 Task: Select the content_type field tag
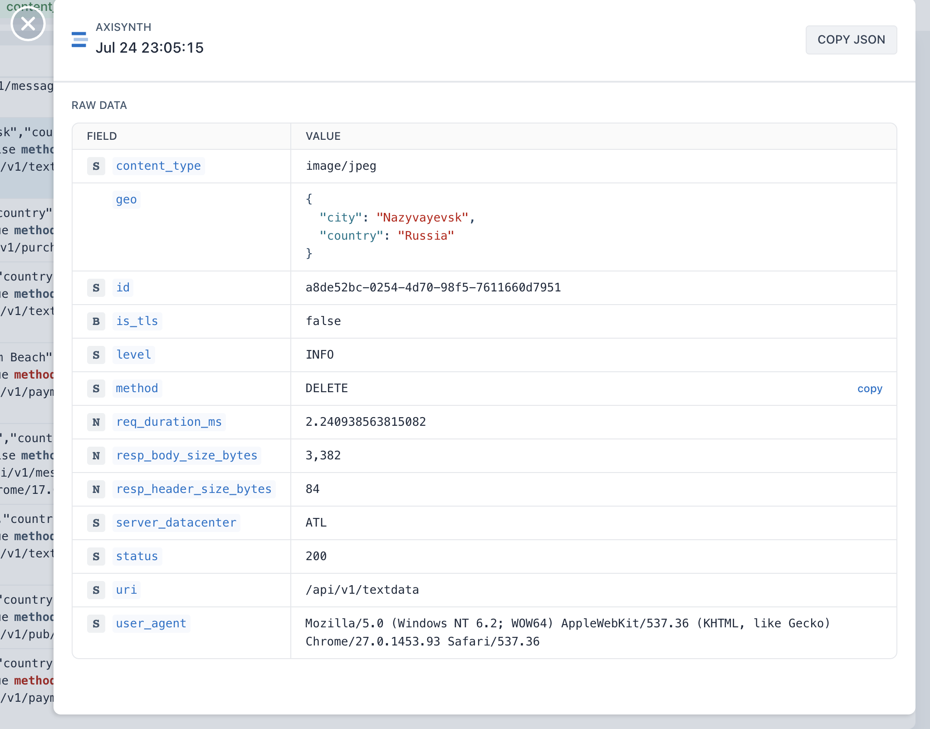pos(158,166)
